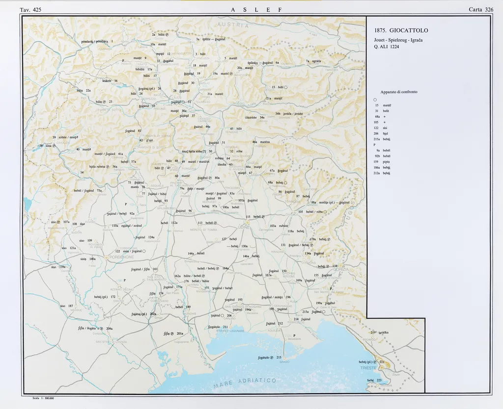Select legend entry 122 sisi

(x=381, y=127)
